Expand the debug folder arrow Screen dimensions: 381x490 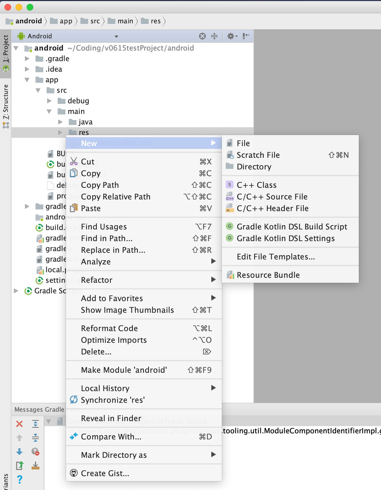click(49, 101)
